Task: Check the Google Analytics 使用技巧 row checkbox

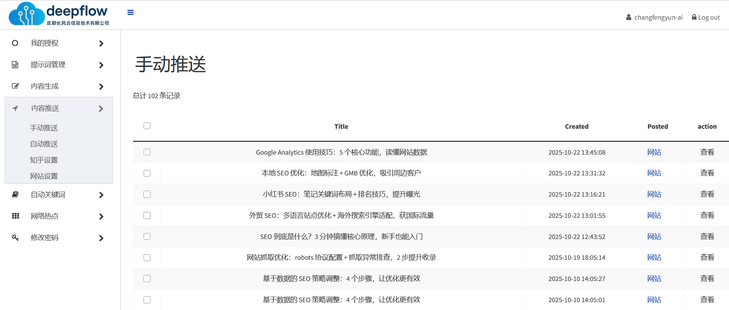Action: pos(147,152)
